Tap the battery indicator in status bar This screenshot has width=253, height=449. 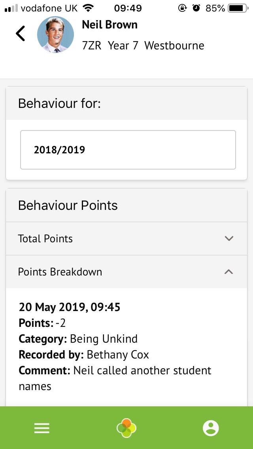coord(237,8)
